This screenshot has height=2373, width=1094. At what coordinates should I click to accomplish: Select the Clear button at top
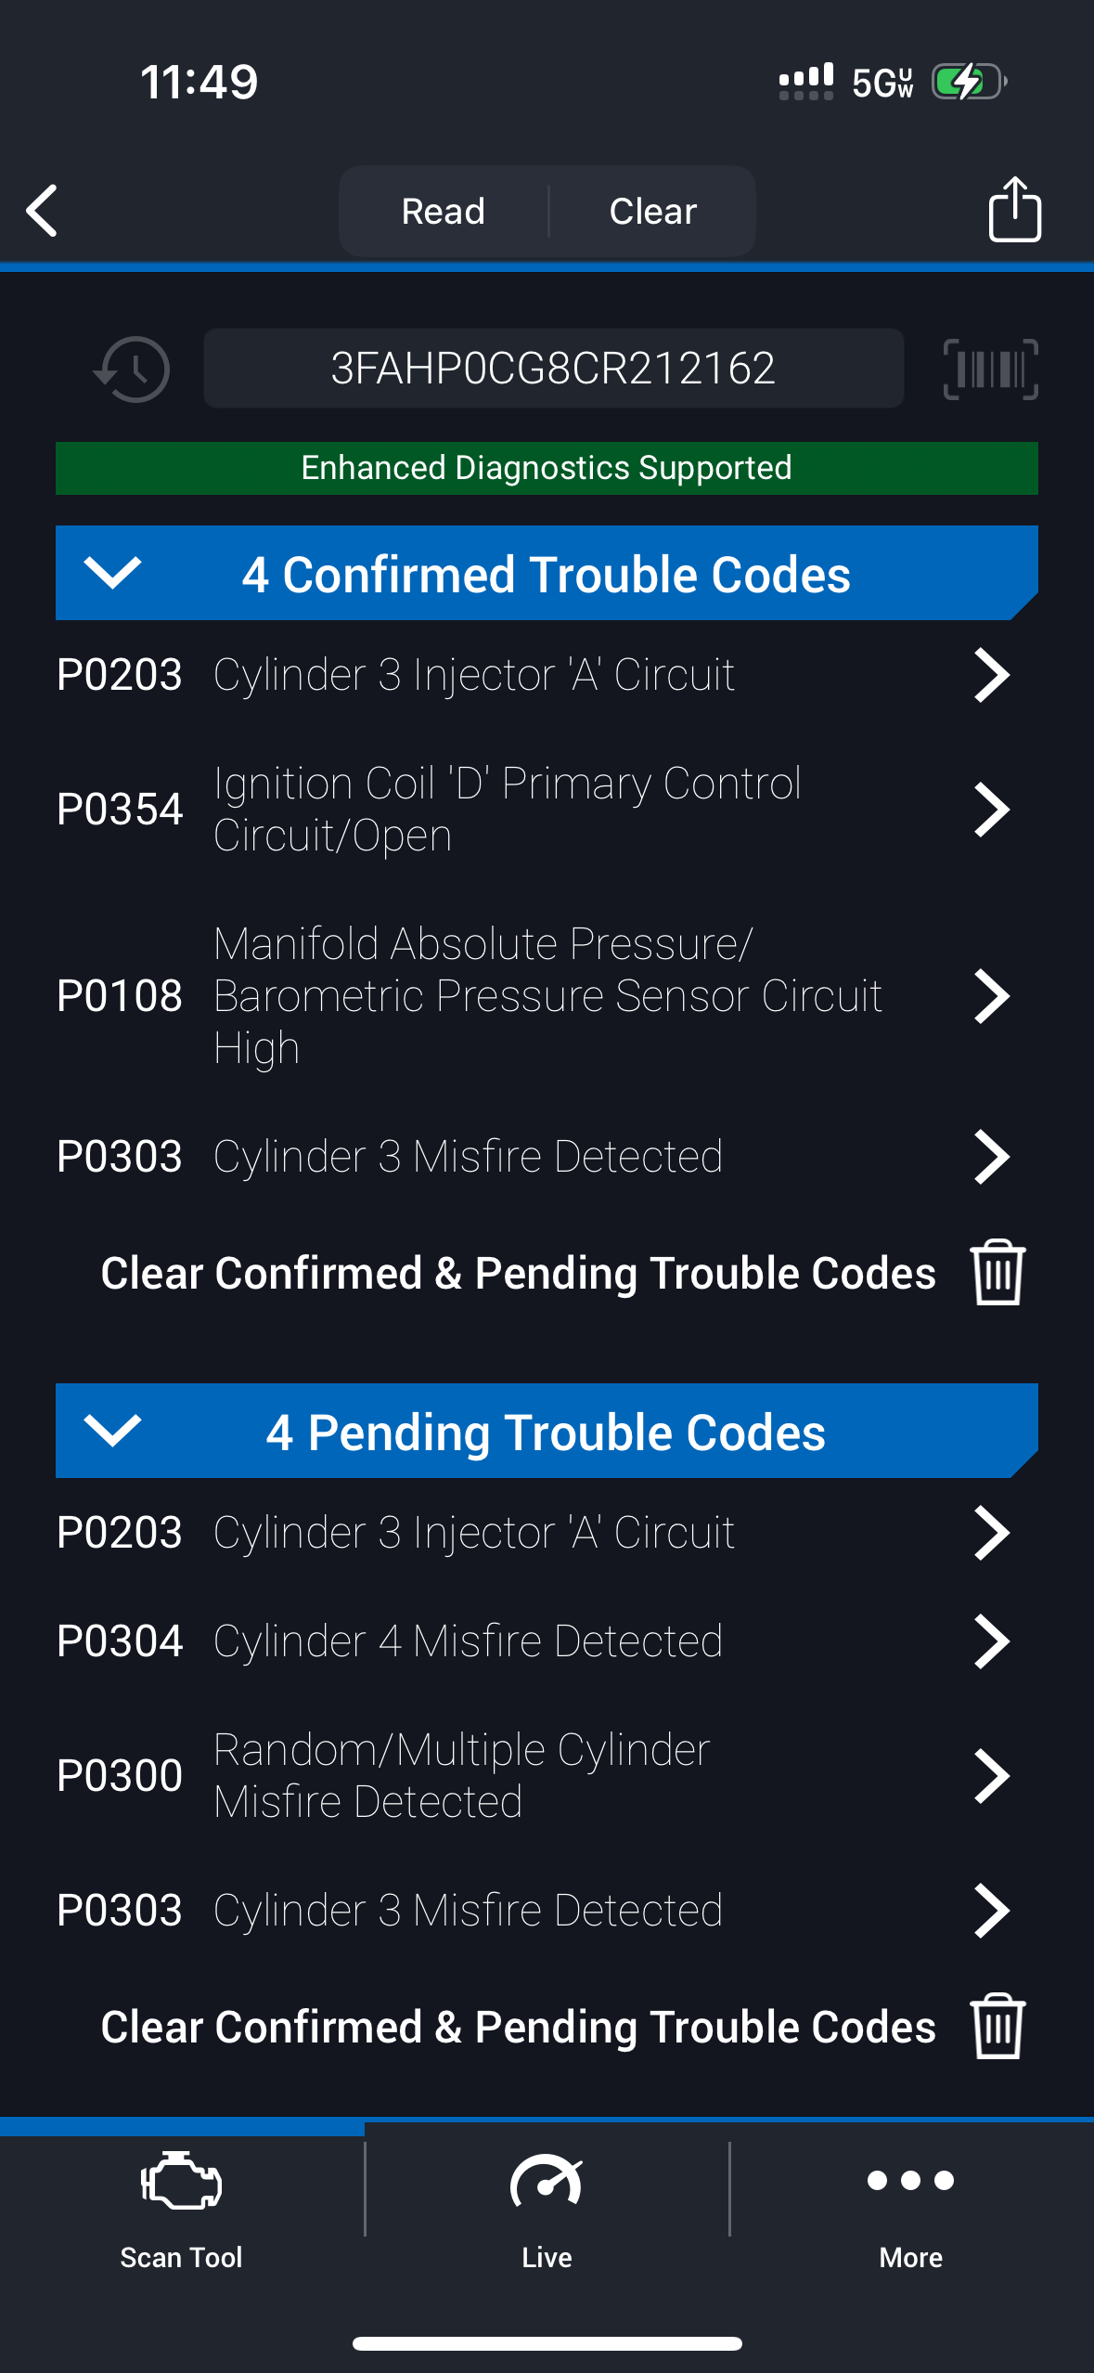pos(652,212)
